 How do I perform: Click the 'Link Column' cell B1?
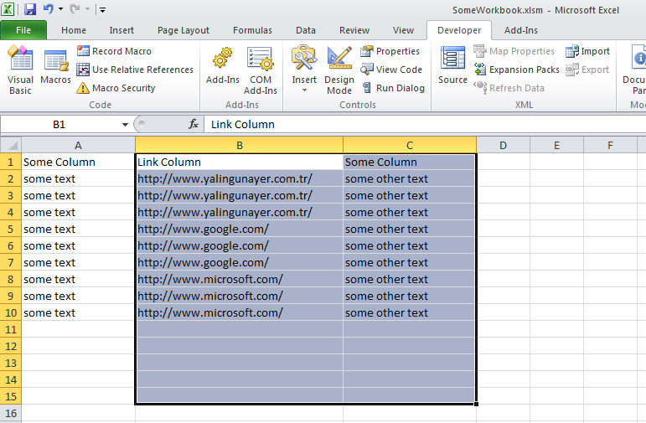[240, 162]
